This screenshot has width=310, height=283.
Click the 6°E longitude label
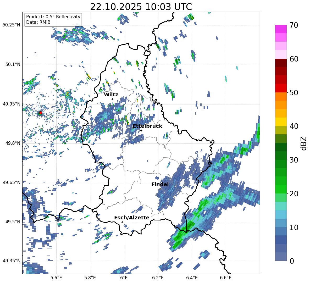coord(124,278)
